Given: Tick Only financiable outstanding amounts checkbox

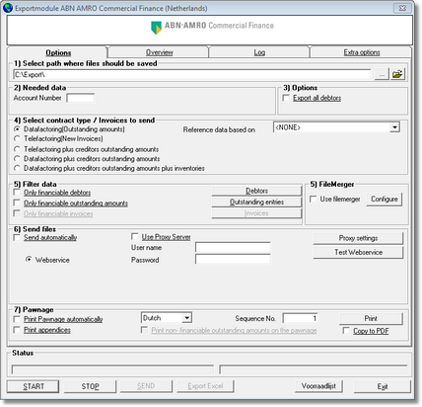Looking at the screenshot, I should (x=17, y=203).
